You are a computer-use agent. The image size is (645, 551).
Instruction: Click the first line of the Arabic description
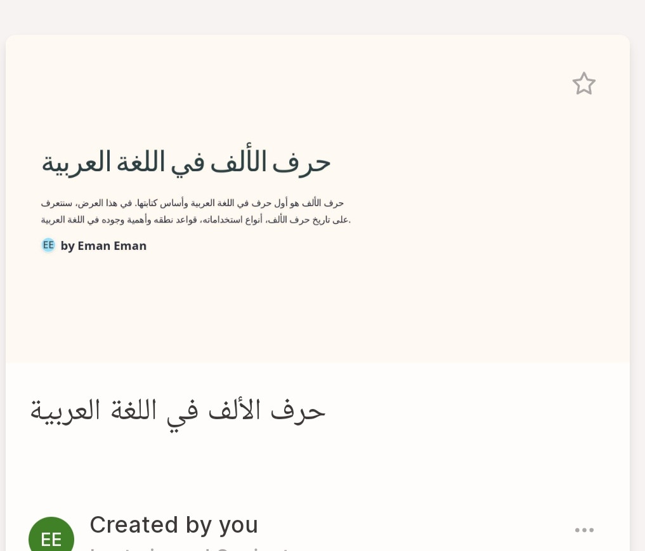coord(192,203)
